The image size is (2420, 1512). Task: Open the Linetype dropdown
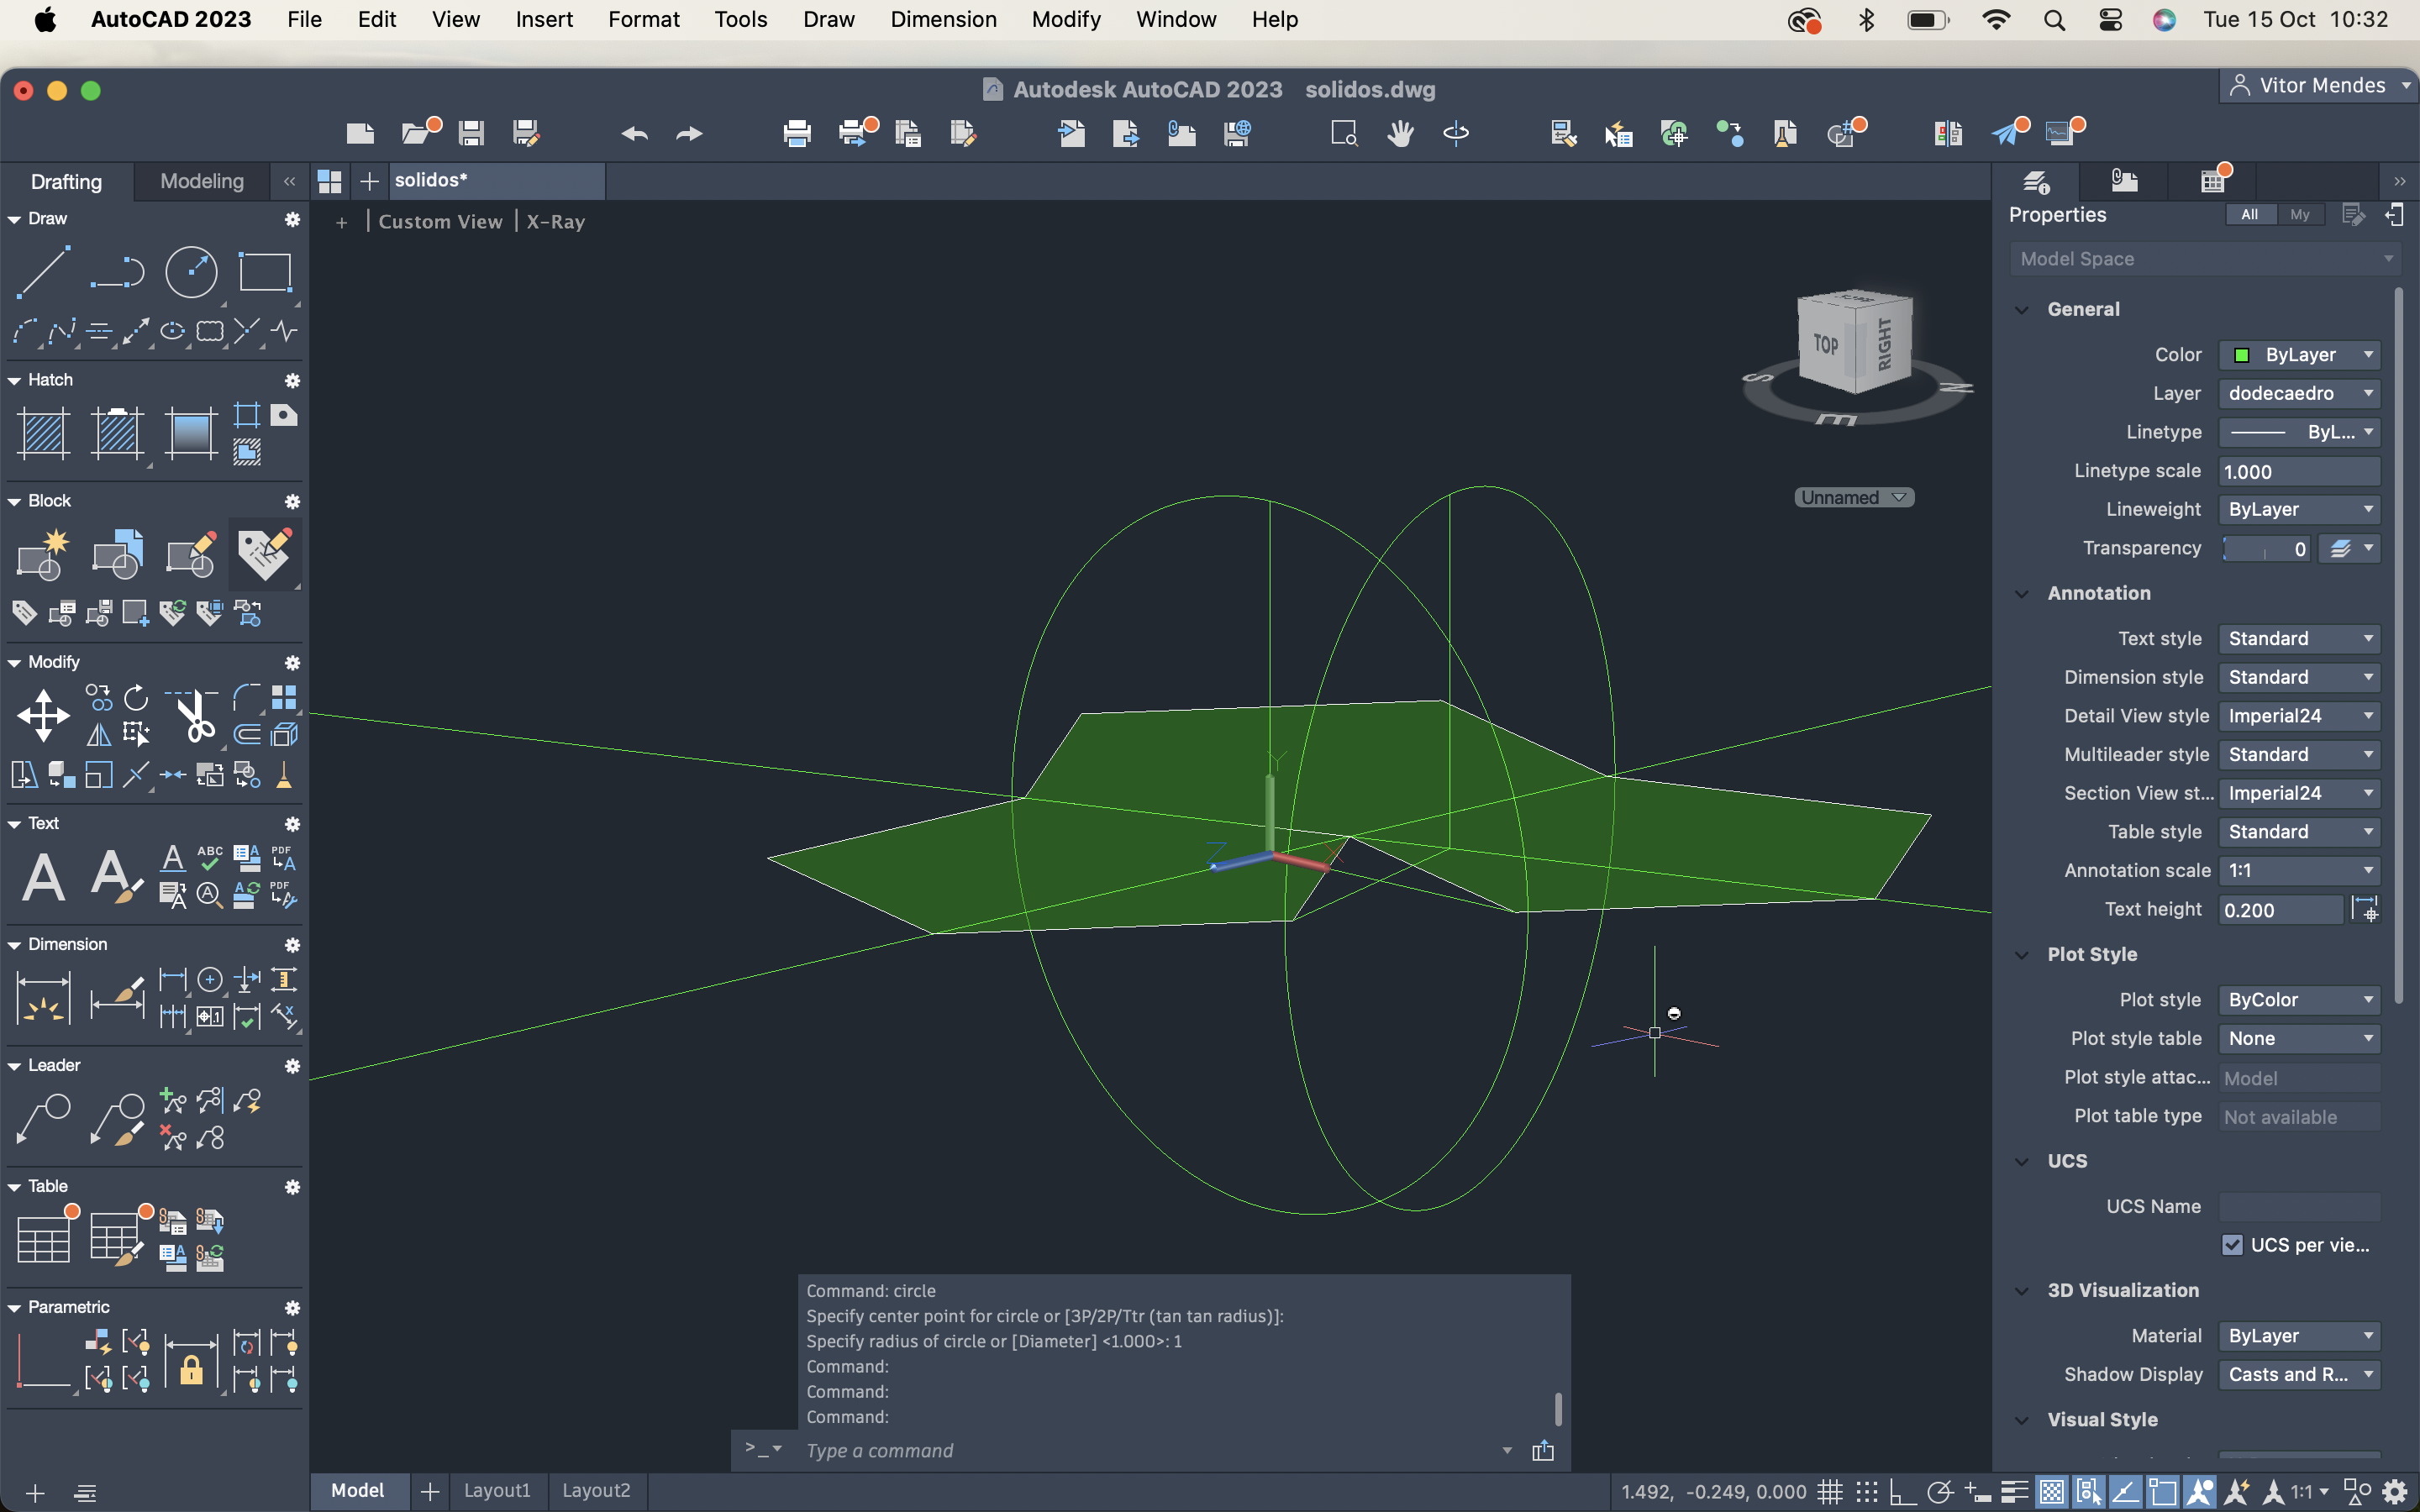tap(2299, 432)
